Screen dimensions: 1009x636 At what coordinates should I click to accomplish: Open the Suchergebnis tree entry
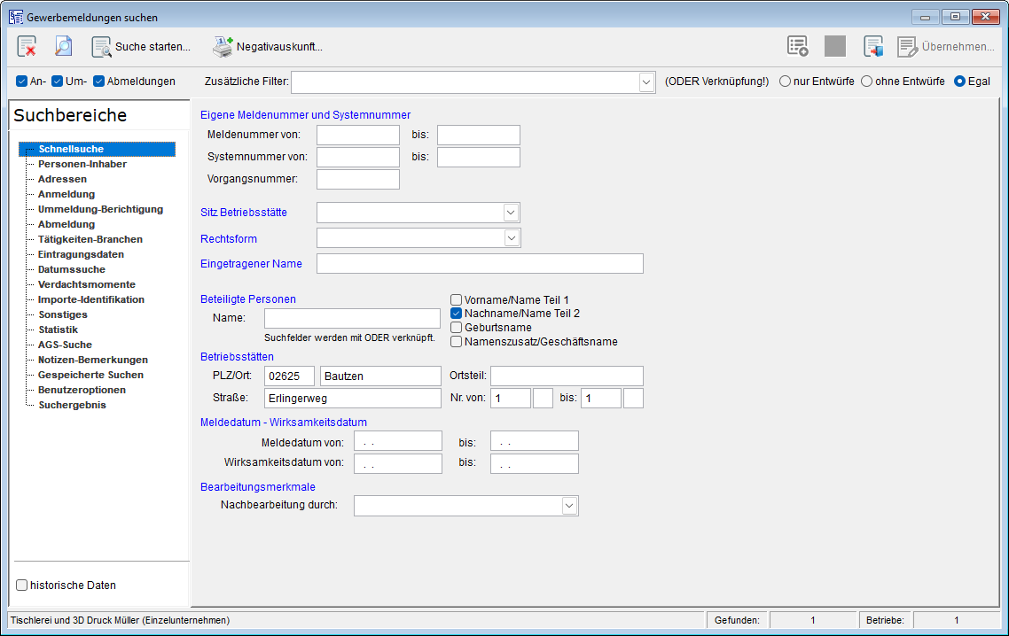click(72, 405)
